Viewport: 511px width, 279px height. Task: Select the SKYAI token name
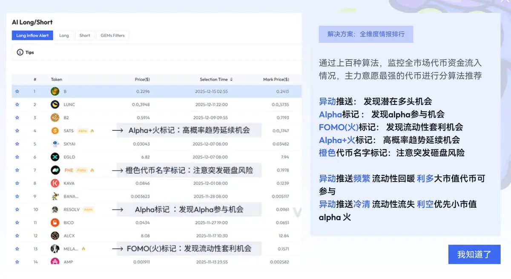(69, 144)
